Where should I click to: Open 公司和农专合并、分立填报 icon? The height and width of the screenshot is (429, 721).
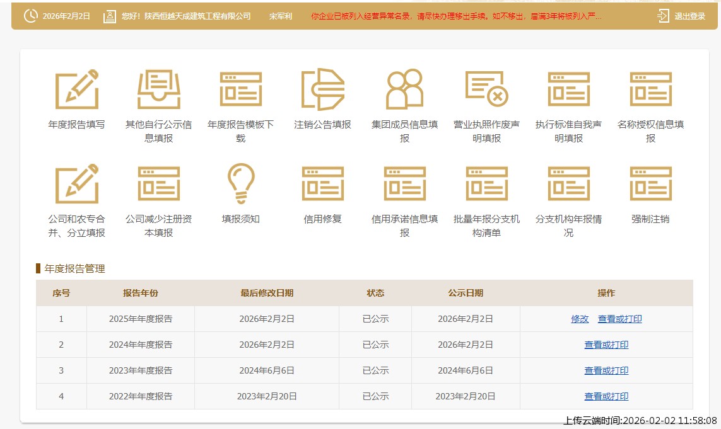click(77, 184)
